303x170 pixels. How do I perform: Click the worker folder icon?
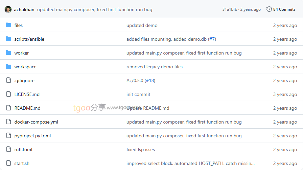tap(8, 53)
